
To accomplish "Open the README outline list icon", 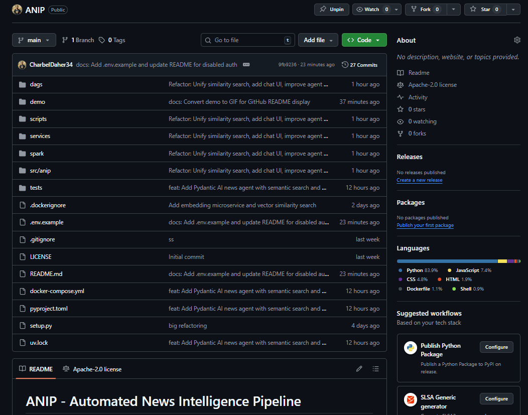I will click(x=375, y=368).
